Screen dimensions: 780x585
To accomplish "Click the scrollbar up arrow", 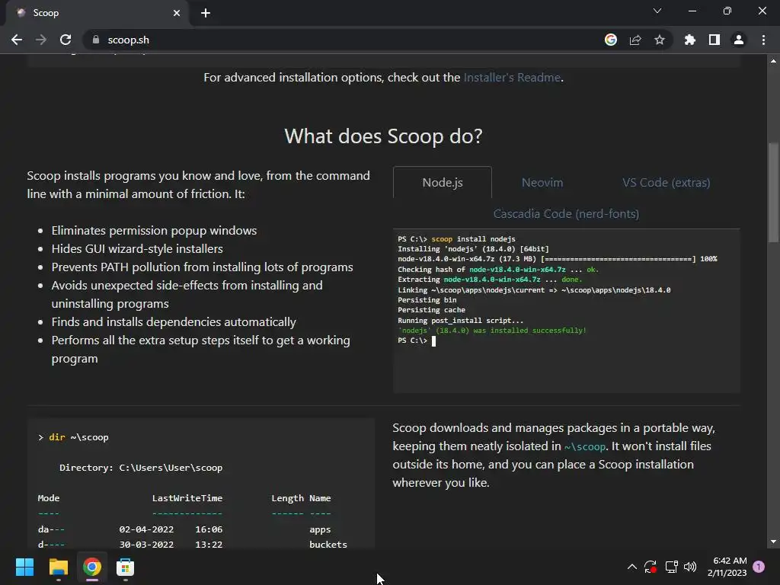I will (x=773, y=61).
